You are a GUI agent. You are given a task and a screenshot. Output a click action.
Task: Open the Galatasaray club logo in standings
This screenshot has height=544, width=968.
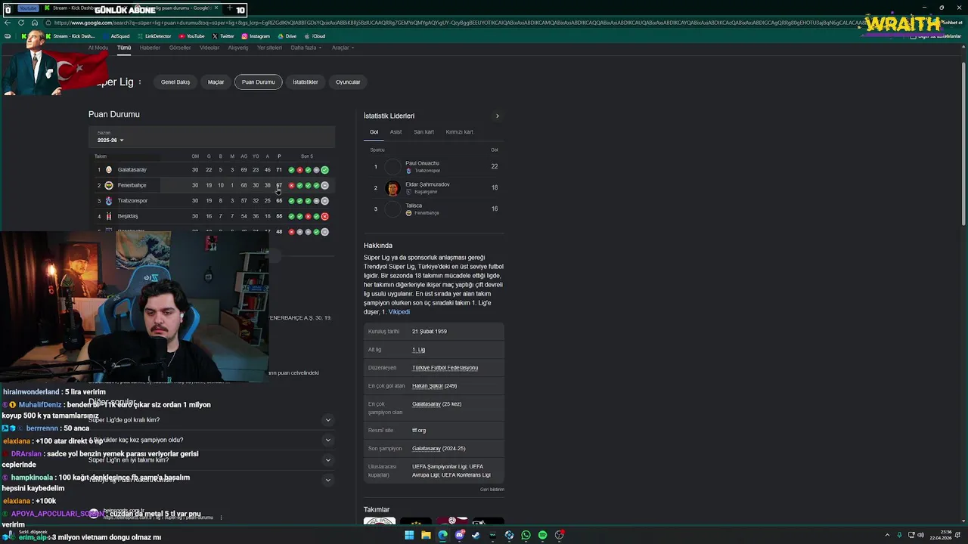pos(109,170)
